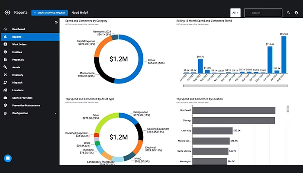Click the HVAC asset type segment
Viewport: 303px width, 173px height.
coord(129,157)
